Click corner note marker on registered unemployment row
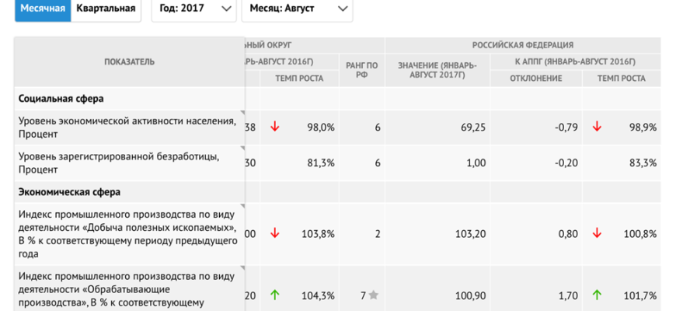 point(242,149)
